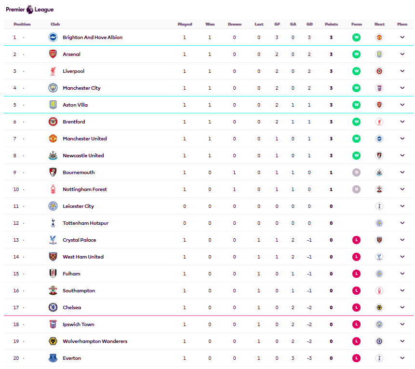Expand the Tottenham Hotspur row details
The image size is (415, 369).
(x=402, y=223)
